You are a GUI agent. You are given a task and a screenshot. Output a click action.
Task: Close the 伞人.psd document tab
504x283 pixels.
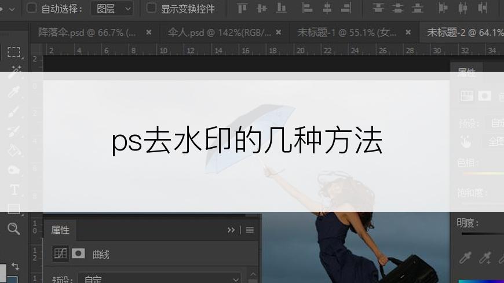pos(278,32)
